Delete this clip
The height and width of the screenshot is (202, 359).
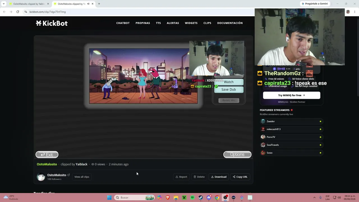point(199,177)
